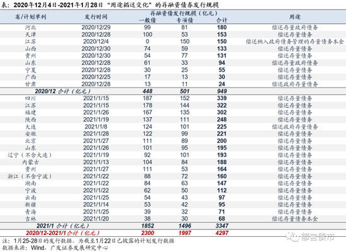Click the 用途 column header

point(295,17)
